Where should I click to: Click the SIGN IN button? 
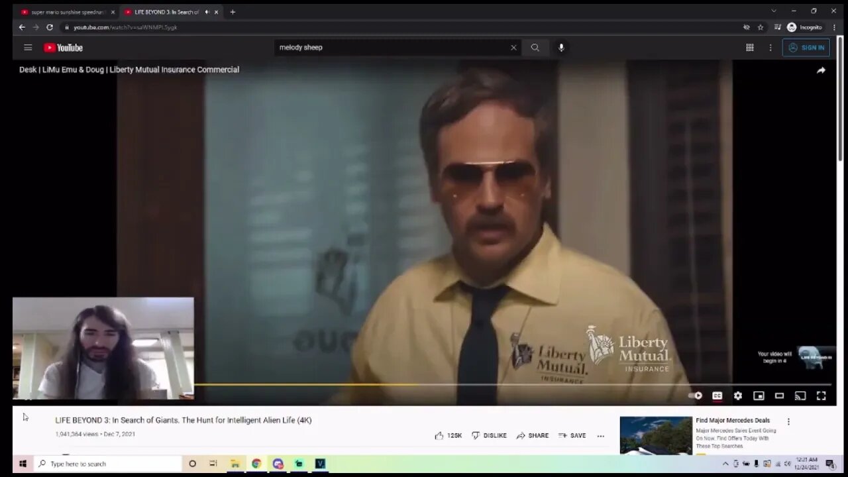806,48
